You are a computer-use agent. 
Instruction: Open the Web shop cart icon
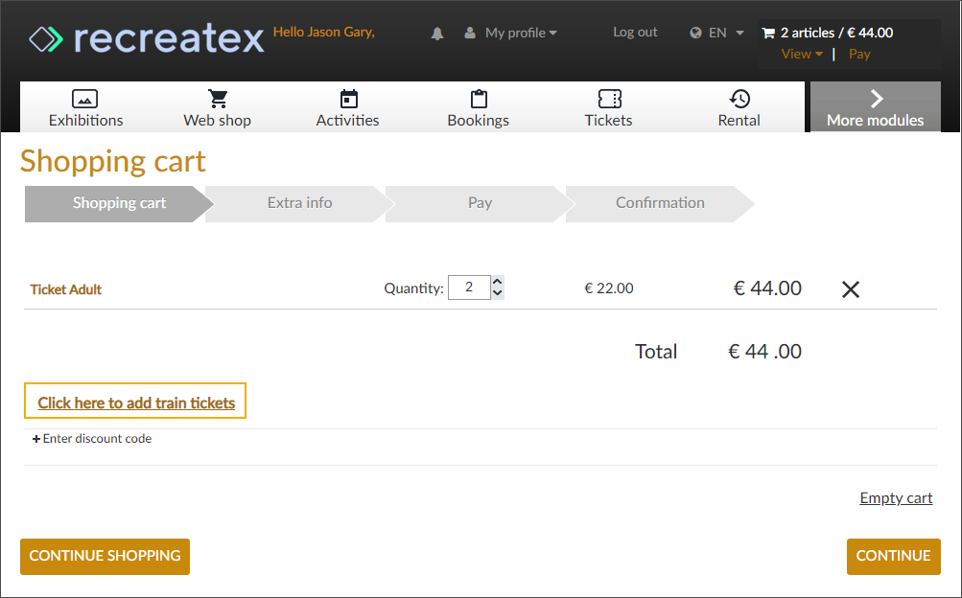click(217, 98)
